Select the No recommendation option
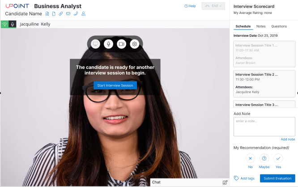The image size is (298, 187). 250,158
